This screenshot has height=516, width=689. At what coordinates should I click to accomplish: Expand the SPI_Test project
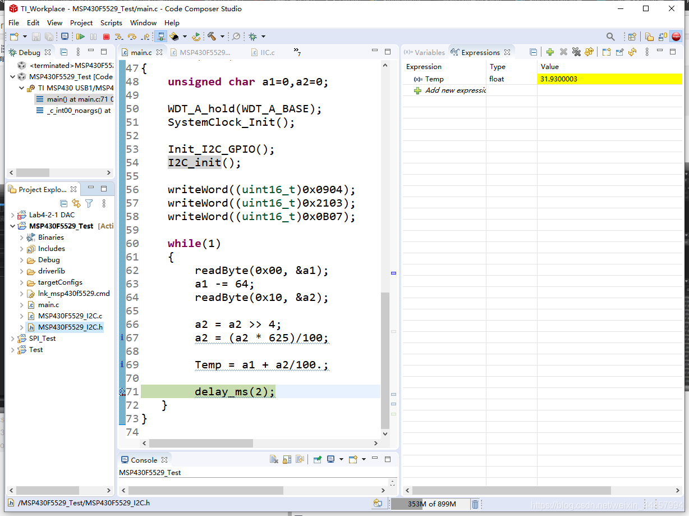(x=13, y=339)
